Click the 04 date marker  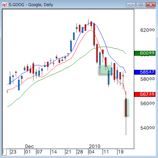click(x=92, y=152)
